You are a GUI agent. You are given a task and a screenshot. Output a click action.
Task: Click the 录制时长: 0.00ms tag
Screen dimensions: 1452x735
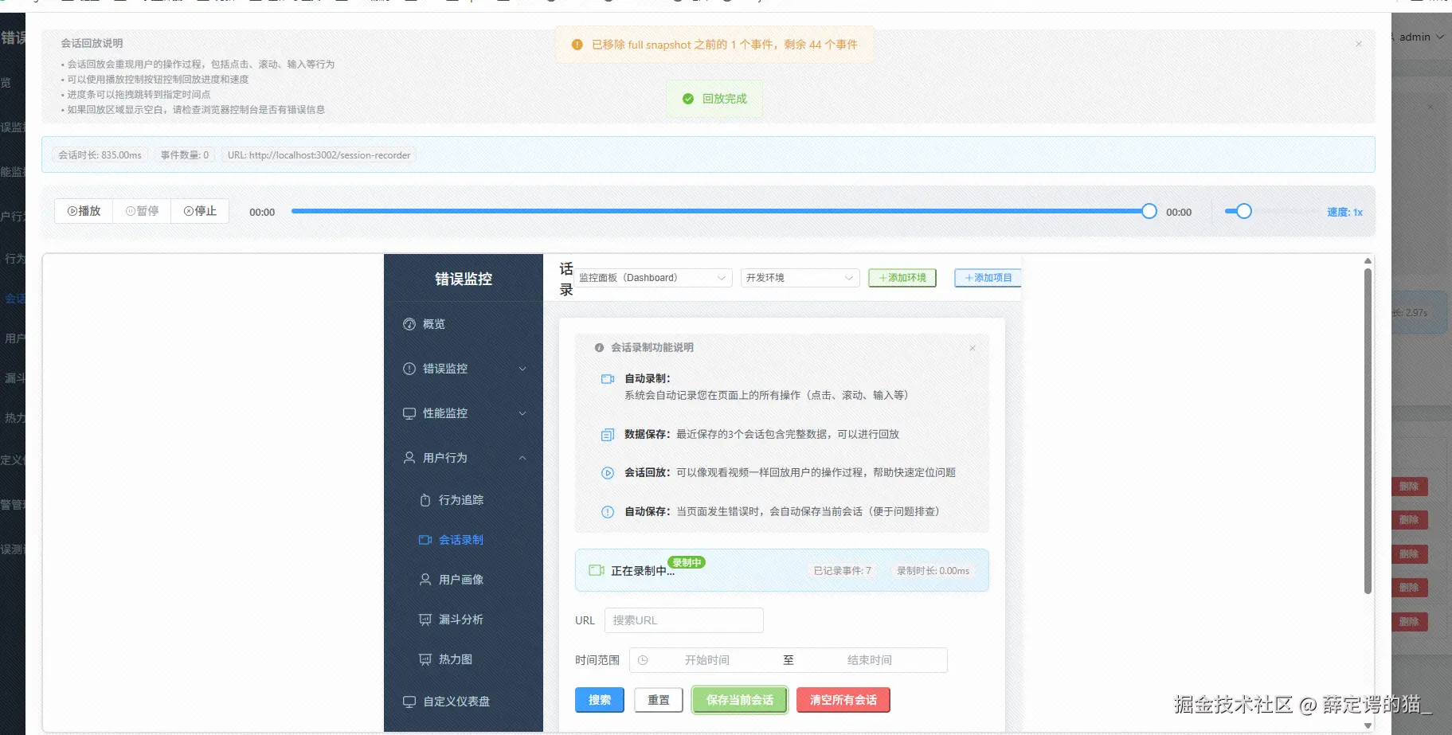[x=933, y=571]
